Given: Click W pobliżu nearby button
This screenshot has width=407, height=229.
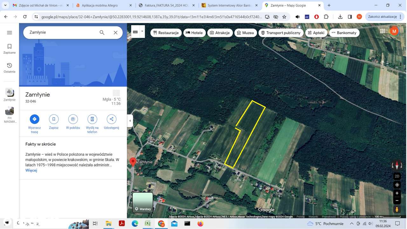Looking at the screenshot, I should [x=73, y=122].
